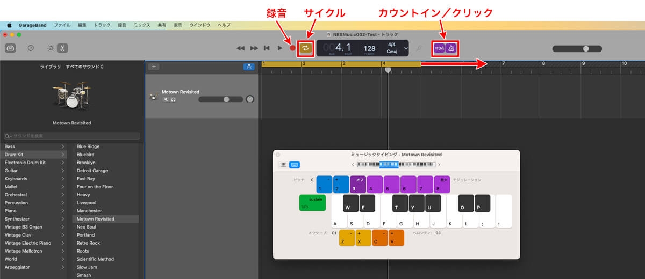Click the 128 tempo value
The image size is (645, 279).
point(369,48)
